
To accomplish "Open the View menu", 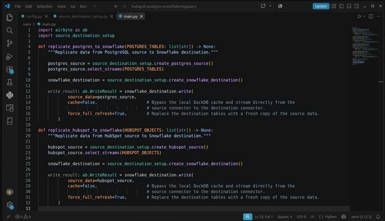I will click(x=61, y=6).
